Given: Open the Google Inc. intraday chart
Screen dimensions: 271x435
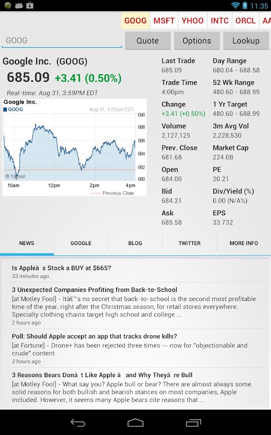Looking at the screenshot, I should [x=74, y=147].
